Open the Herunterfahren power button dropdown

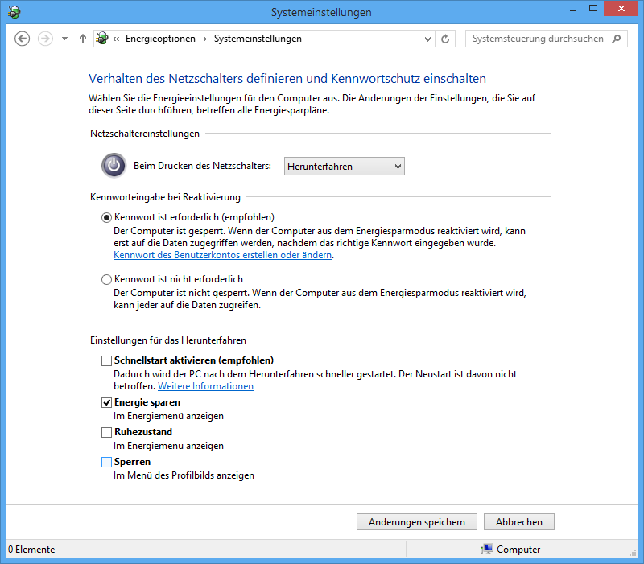pyautogui.click(x=344, y=167)
